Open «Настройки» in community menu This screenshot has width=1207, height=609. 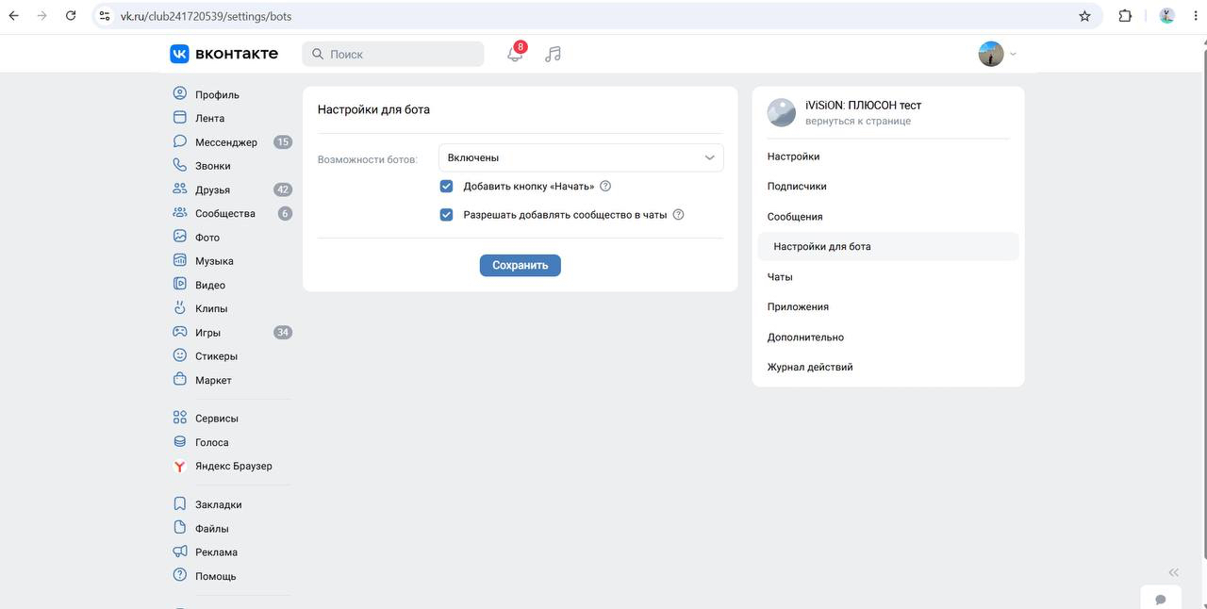coord(793,156)
